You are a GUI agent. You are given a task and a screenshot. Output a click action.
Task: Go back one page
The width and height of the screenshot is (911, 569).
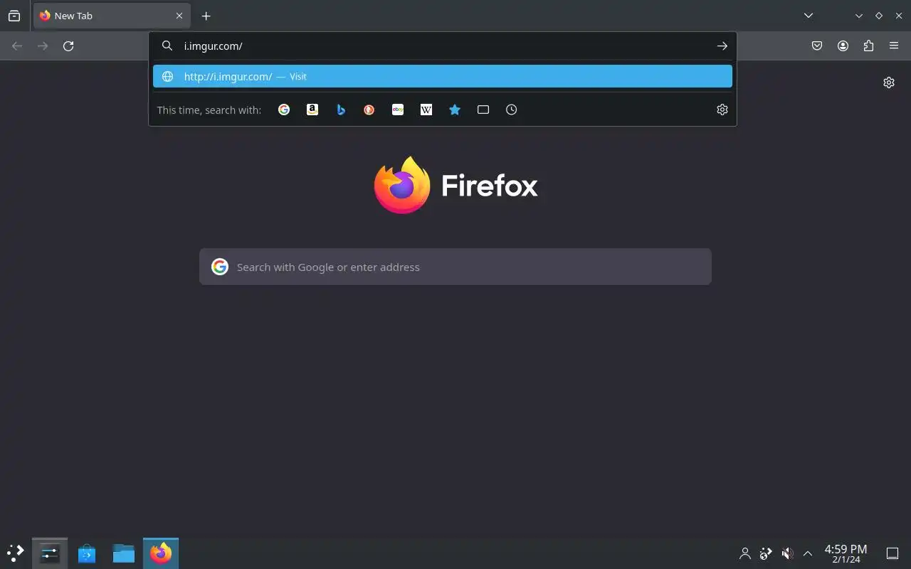(17, 46)
